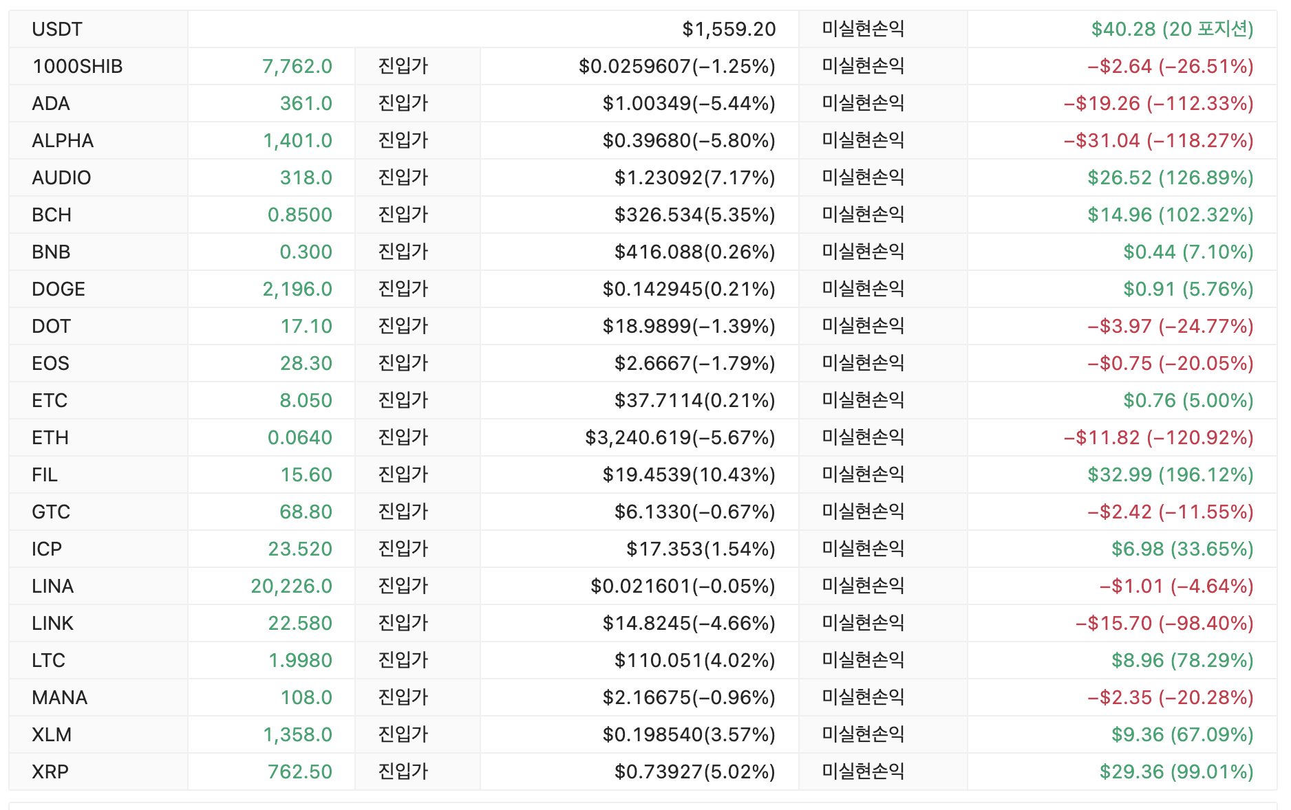Click BNB profit $0.44 (7.10%)
1291x810 pixels.
(1188, 252)
